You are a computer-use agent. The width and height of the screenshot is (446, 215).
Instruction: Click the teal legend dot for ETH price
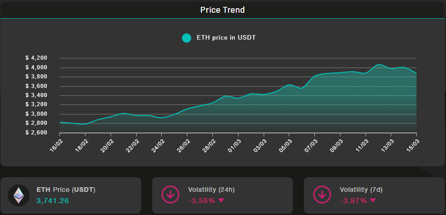click(x=186, y=38)
